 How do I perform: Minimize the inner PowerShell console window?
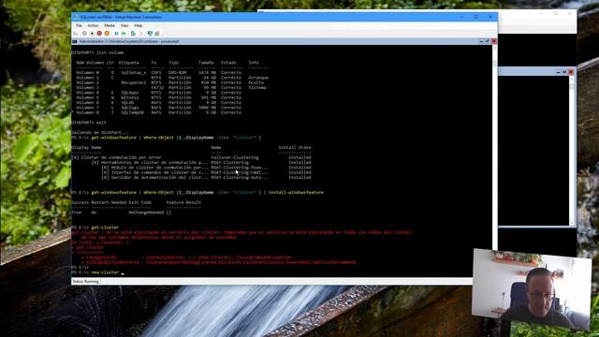pyautogui.click(x=481, y=41)
